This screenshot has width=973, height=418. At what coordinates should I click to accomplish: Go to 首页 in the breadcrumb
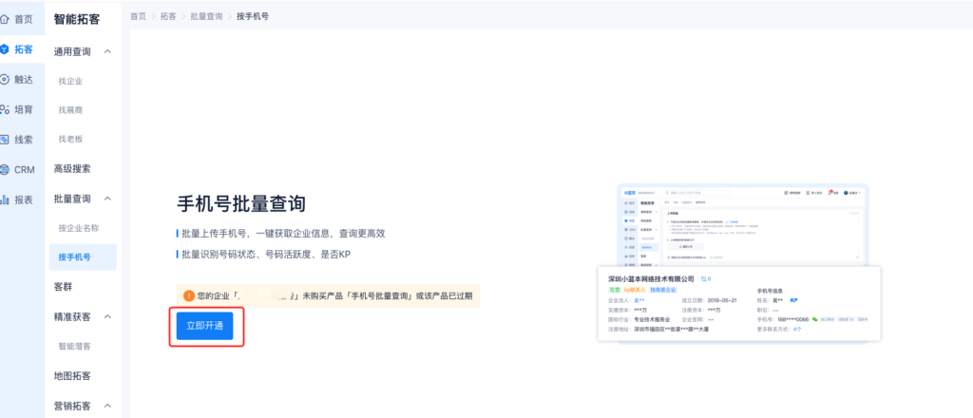click(x=139, y=17)
